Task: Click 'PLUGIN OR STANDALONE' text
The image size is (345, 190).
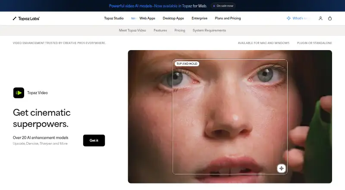Action: (x=314, y=43)
